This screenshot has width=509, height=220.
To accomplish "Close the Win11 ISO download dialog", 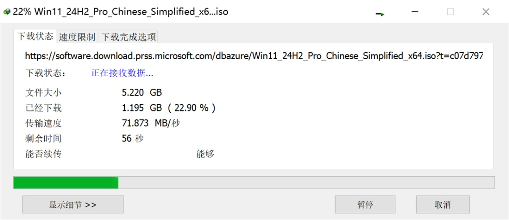I will (x=486, y=12).
